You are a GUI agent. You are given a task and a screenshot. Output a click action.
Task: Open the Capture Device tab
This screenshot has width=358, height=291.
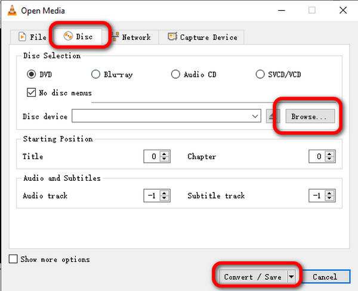[x=202, y=37]
